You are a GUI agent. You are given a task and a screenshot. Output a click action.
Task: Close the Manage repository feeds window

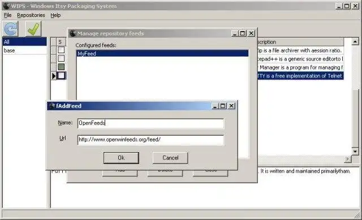(x=251, y=33)
